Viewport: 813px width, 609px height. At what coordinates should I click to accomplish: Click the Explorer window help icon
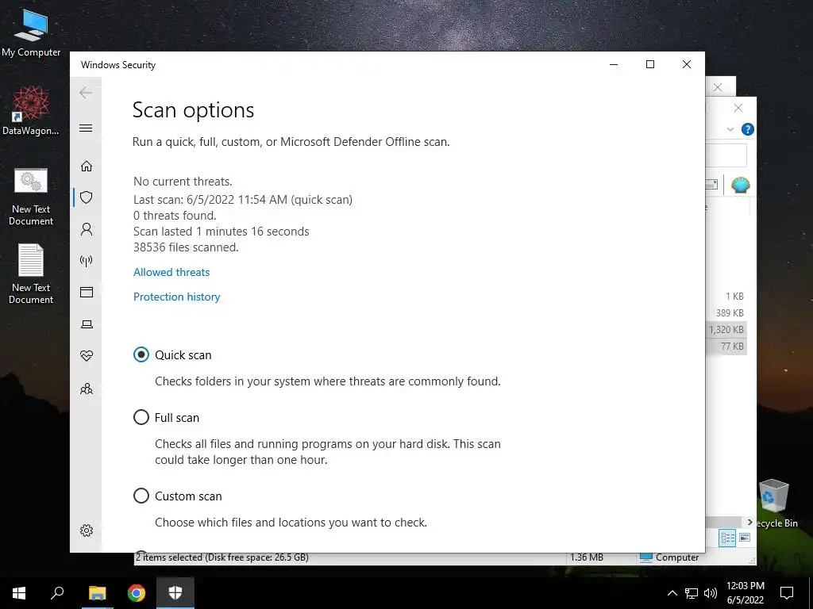(x=748, y=129)
